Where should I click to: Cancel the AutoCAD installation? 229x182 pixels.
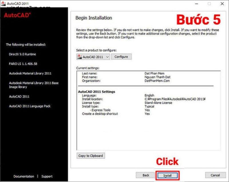pos(215,175)
